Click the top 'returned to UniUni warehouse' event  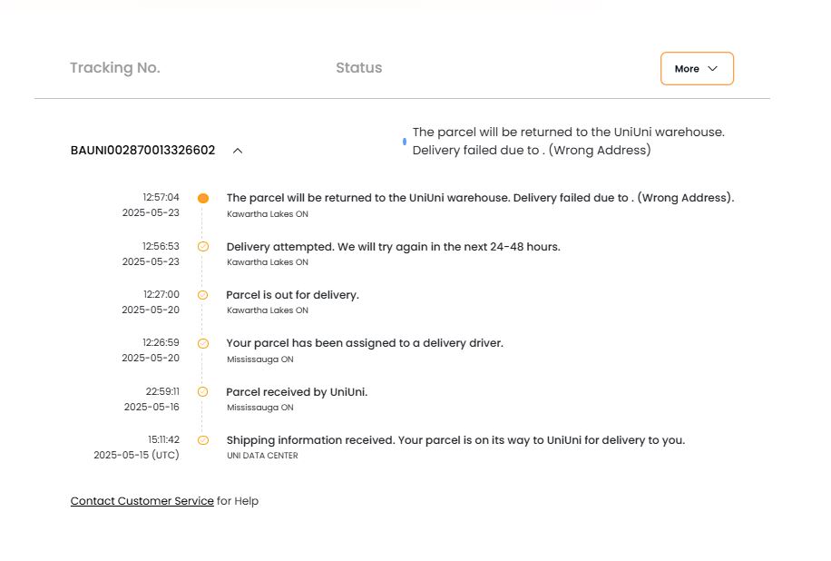click(480, 198)
